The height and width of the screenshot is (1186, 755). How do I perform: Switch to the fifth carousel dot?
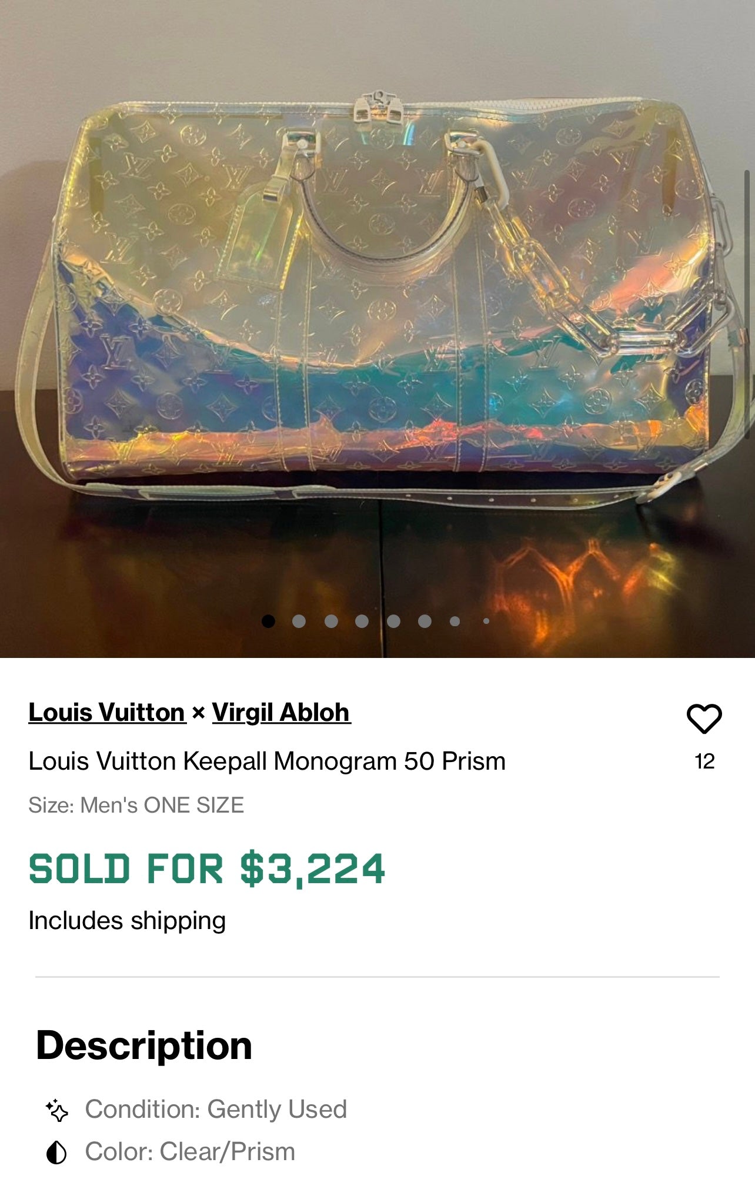(393, 621)
